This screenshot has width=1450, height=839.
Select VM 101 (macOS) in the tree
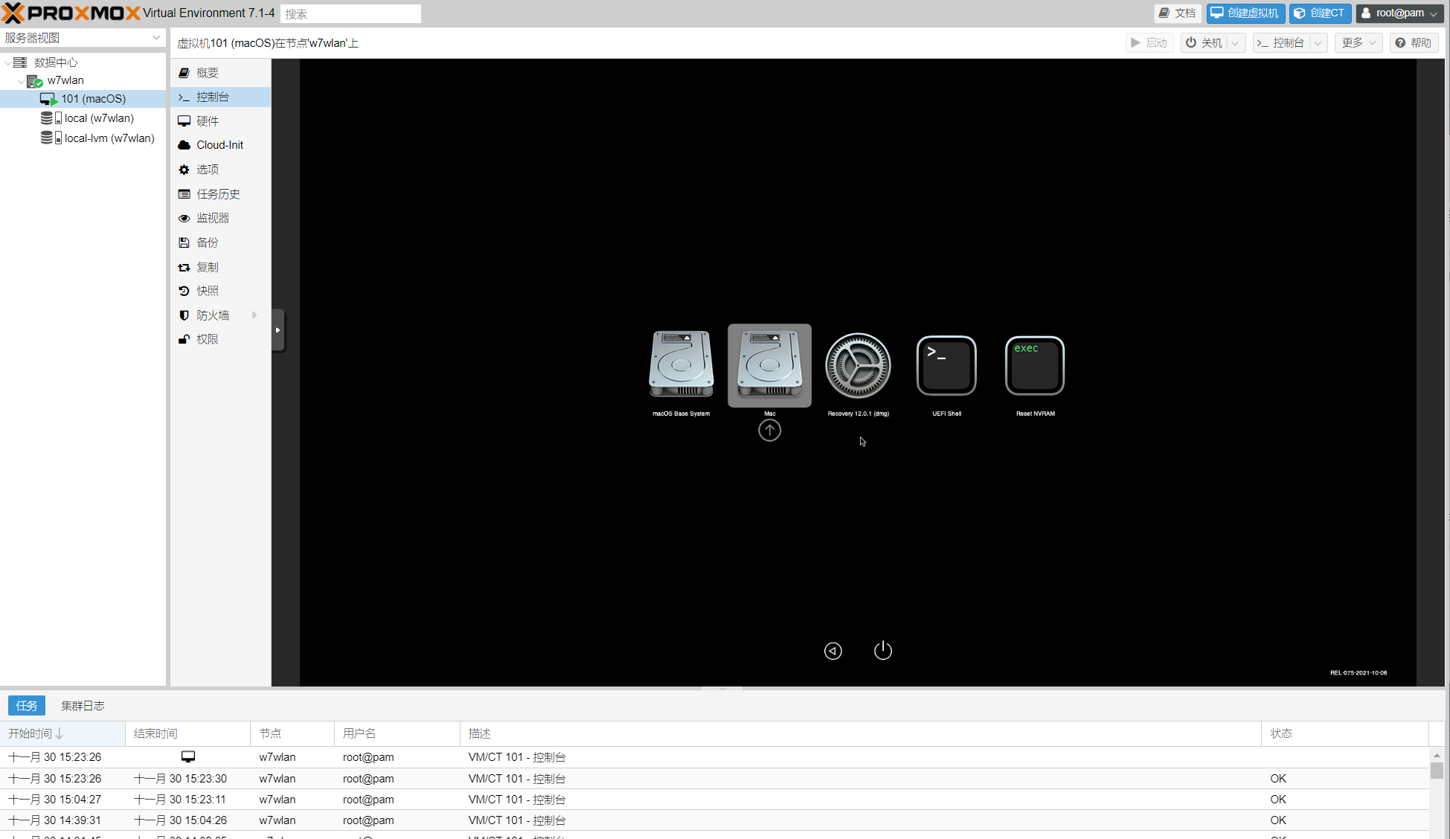pos(83,99)
